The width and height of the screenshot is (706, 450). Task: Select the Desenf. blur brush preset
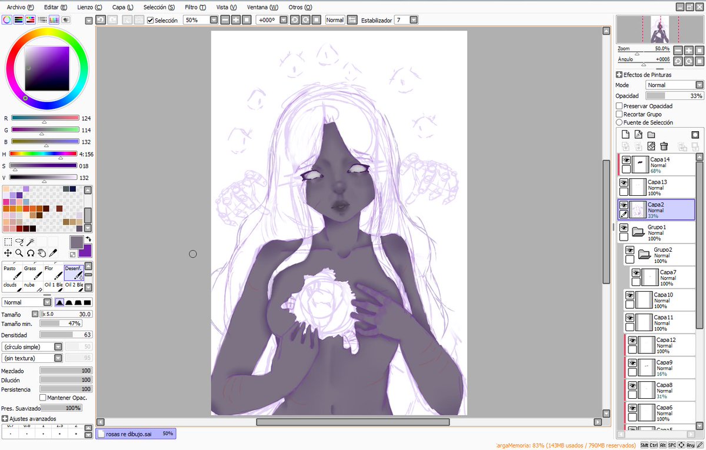click(74, 272)
